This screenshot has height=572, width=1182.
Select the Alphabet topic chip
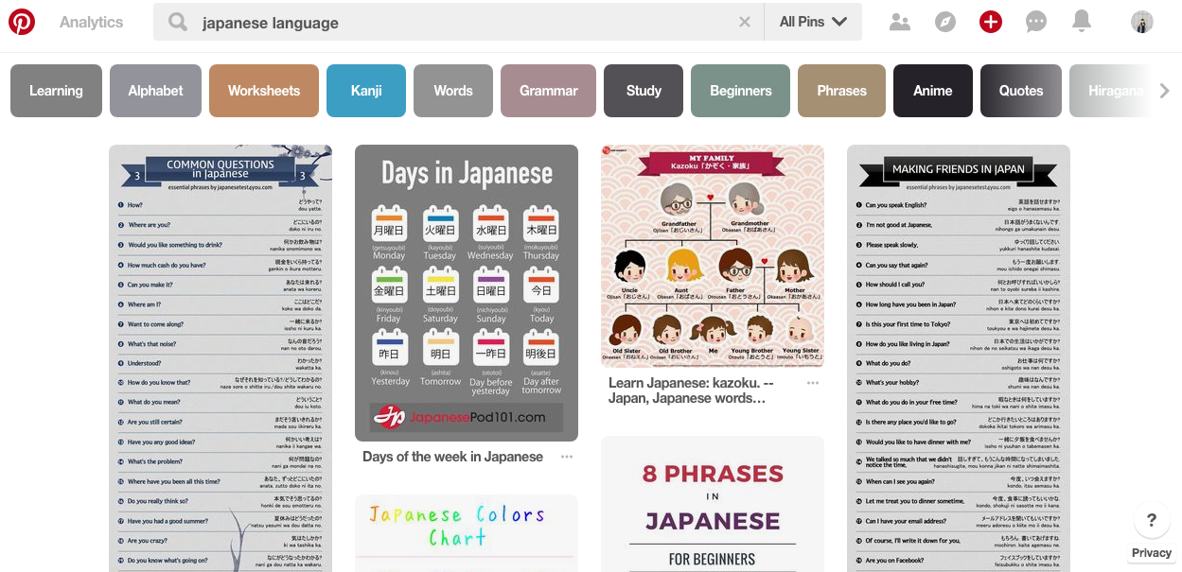[x=155, y=91]
